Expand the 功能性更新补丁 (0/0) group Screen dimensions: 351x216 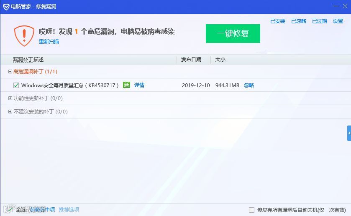point(10,98)
